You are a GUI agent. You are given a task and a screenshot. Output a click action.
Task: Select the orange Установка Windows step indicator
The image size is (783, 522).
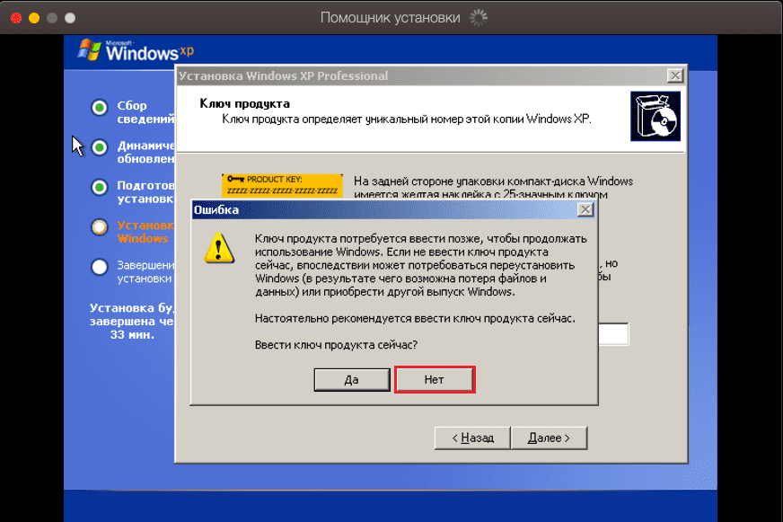click(x=100, y=227)
